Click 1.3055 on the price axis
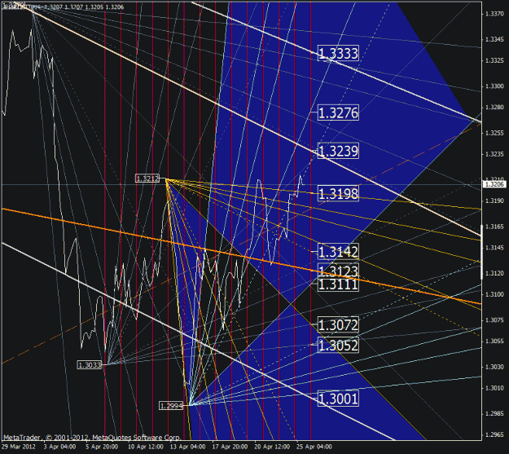Screen dimensions: 509x454 (x=494, y=342)
